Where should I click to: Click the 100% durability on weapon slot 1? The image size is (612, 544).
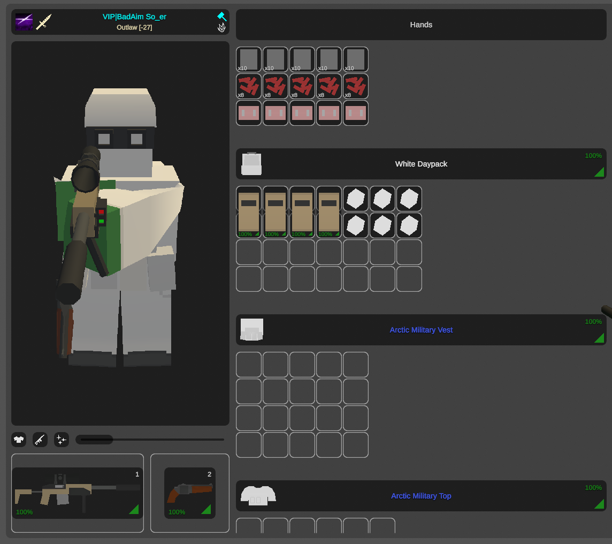pos(24,512)
